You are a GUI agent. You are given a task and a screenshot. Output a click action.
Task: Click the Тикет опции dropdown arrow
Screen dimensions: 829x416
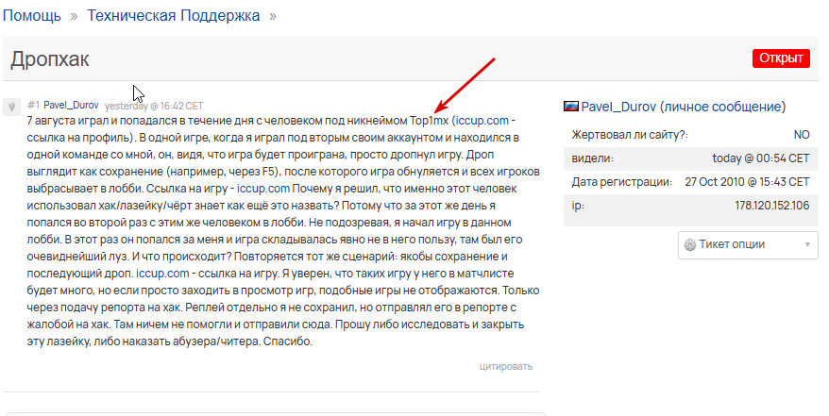coord(807,245)
